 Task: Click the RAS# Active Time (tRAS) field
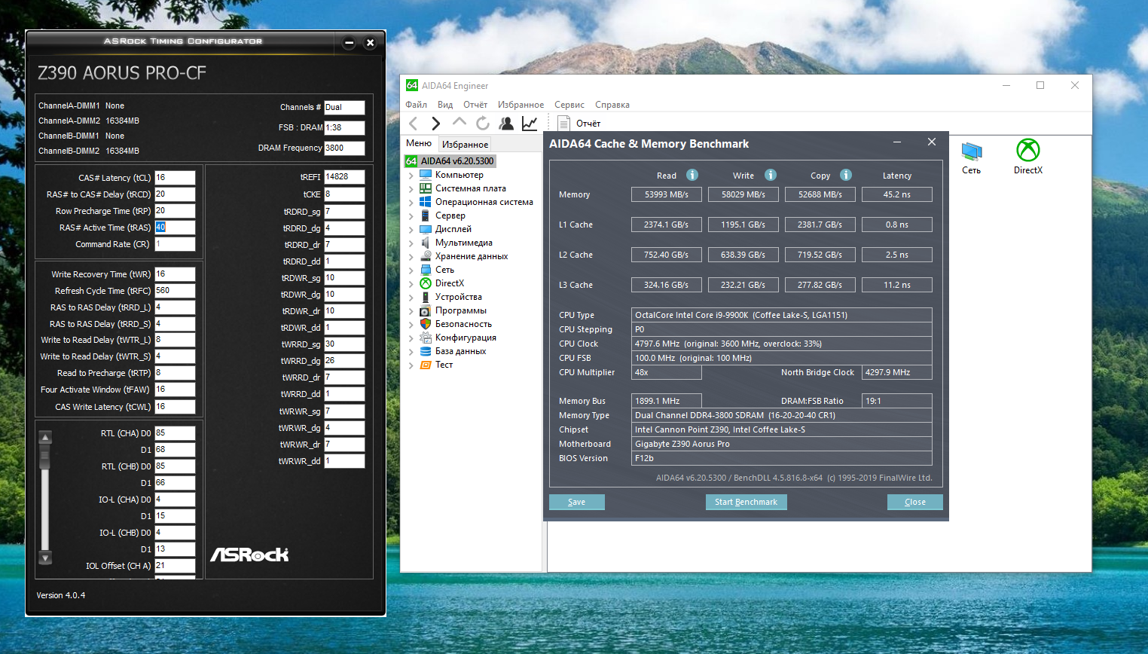[175, 228]
